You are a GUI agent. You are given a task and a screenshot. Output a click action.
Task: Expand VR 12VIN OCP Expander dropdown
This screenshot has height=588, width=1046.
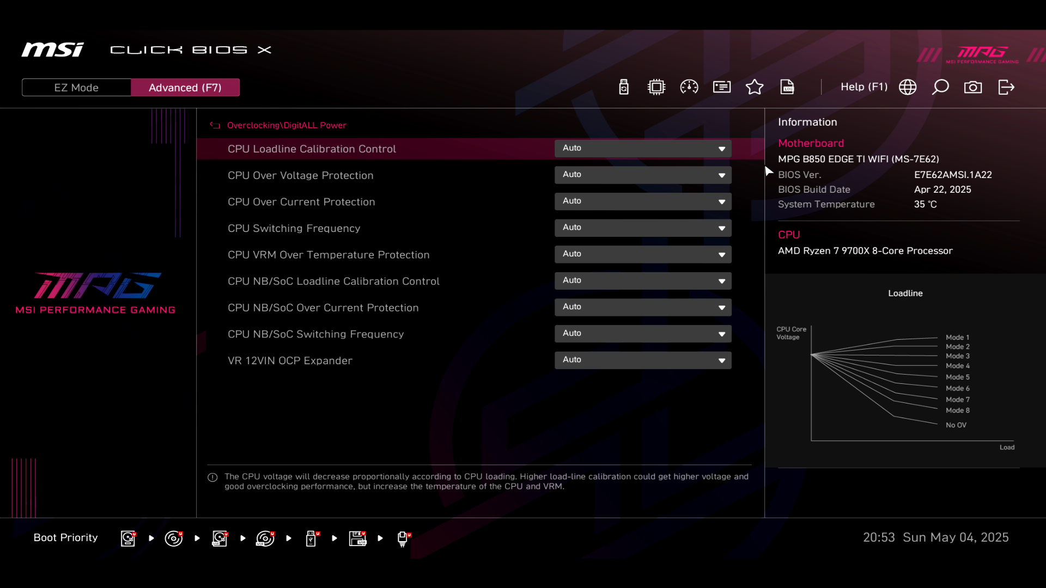click(643, 360)
